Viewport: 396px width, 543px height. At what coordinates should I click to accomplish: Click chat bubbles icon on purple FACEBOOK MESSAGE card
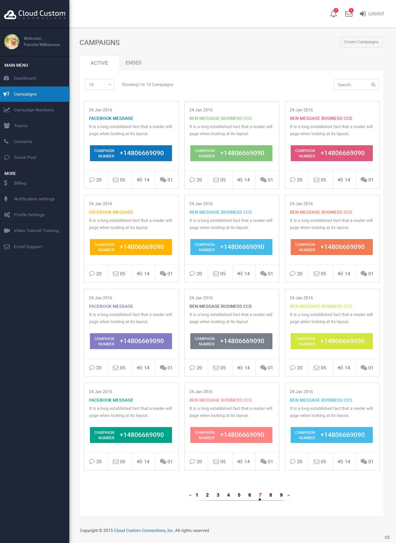163,368
